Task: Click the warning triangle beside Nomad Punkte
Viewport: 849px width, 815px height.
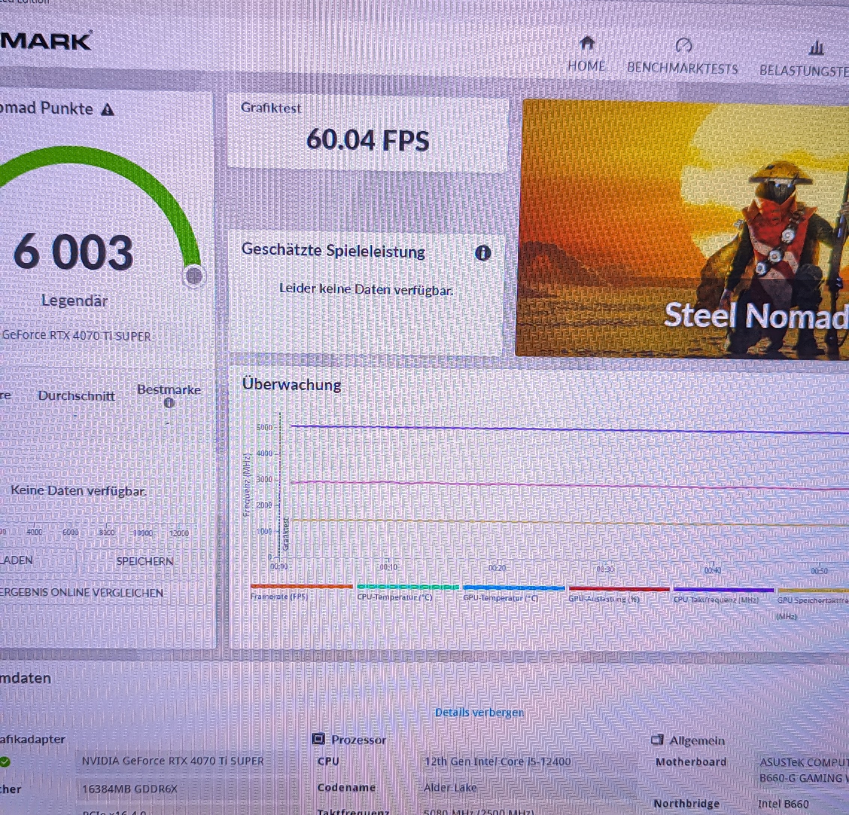Action: pyautogui.click(x=107, y=110)
